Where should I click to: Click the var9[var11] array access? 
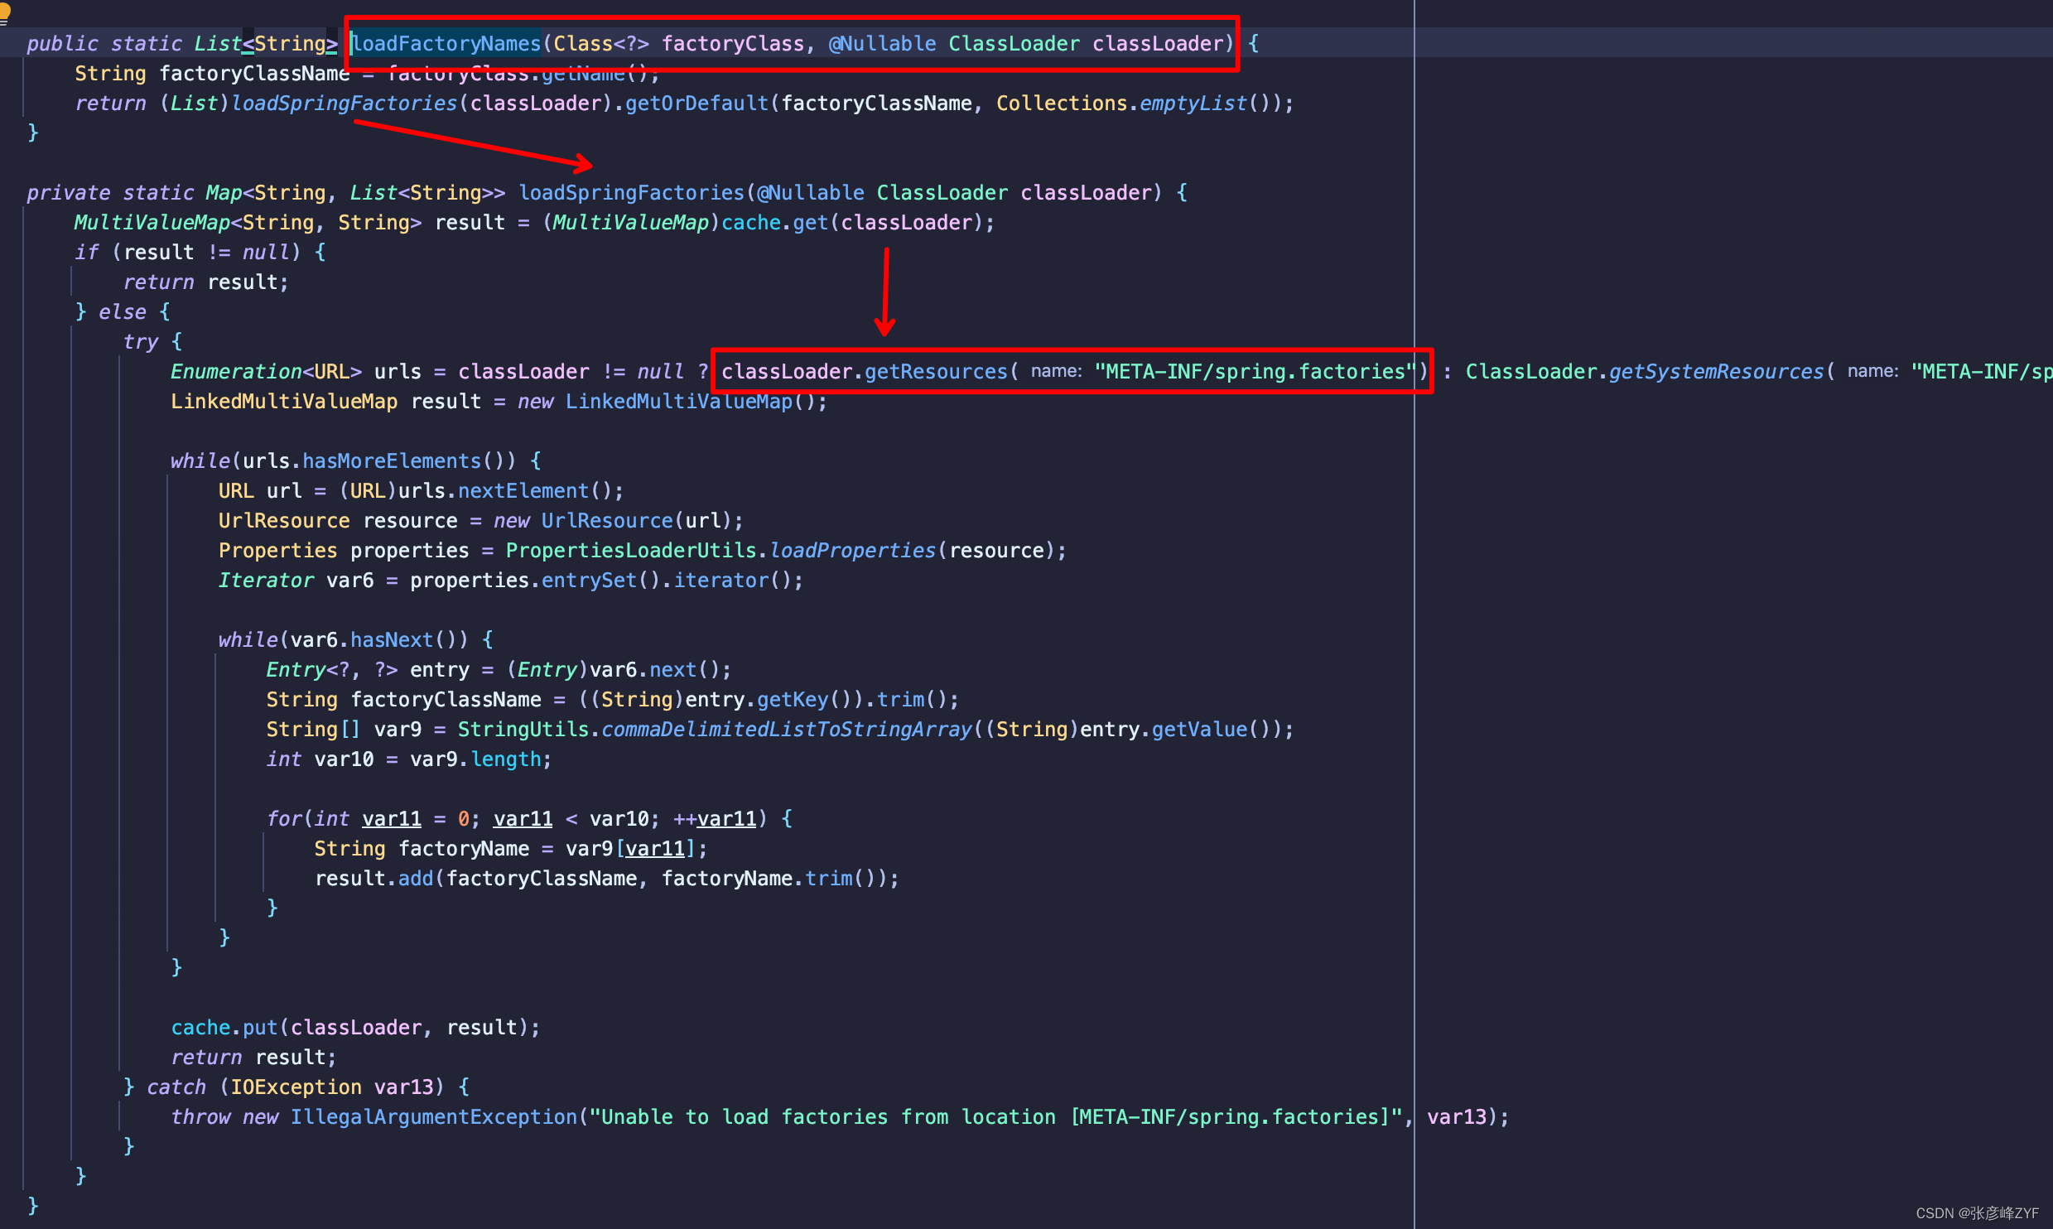631,848
